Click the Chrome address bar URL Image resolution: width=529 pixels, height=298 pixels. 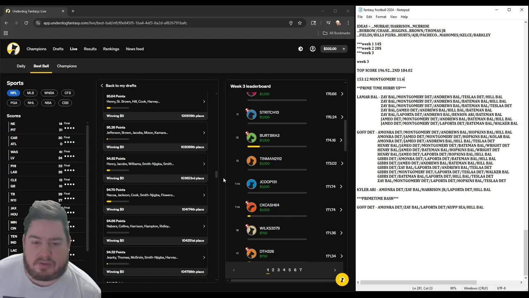pos(115,23)
